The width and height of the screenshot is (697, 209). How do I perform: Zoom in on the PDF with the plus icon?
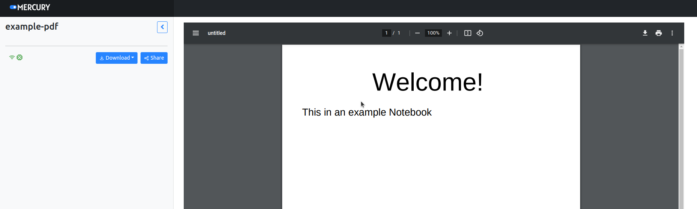(x=449, y=33)
